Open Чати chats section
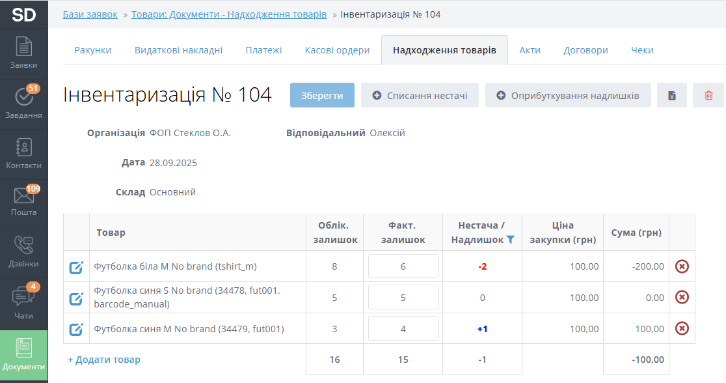Screen dimensions: 726x383 (x=23, y=304)
